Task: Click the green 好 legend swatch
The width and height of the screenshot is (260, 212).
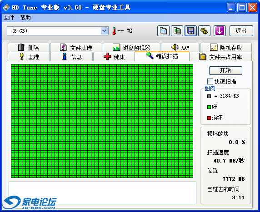Action: pyautogui.click(x=209, y=107)
